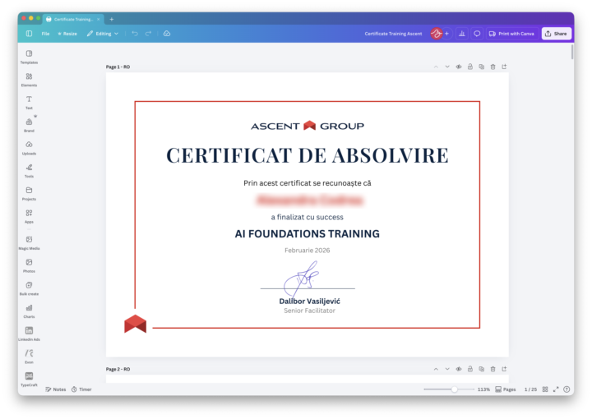Open the Photos panel
Screen dimensions: 592x419
coord(29,265)
